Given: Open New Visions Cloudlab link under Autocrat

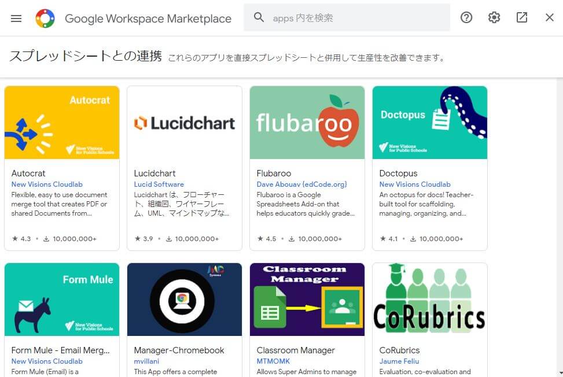Looking at the screenshot, I should (47, 184).
